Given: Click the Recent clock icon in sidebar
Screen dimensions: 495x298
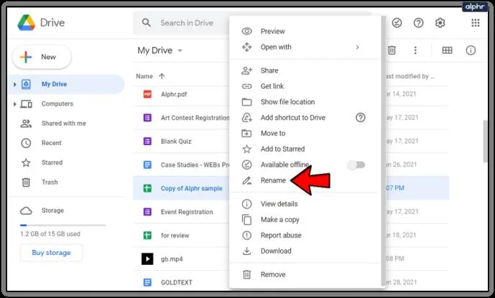Looking at the screenshot, I should click(26, 143).
